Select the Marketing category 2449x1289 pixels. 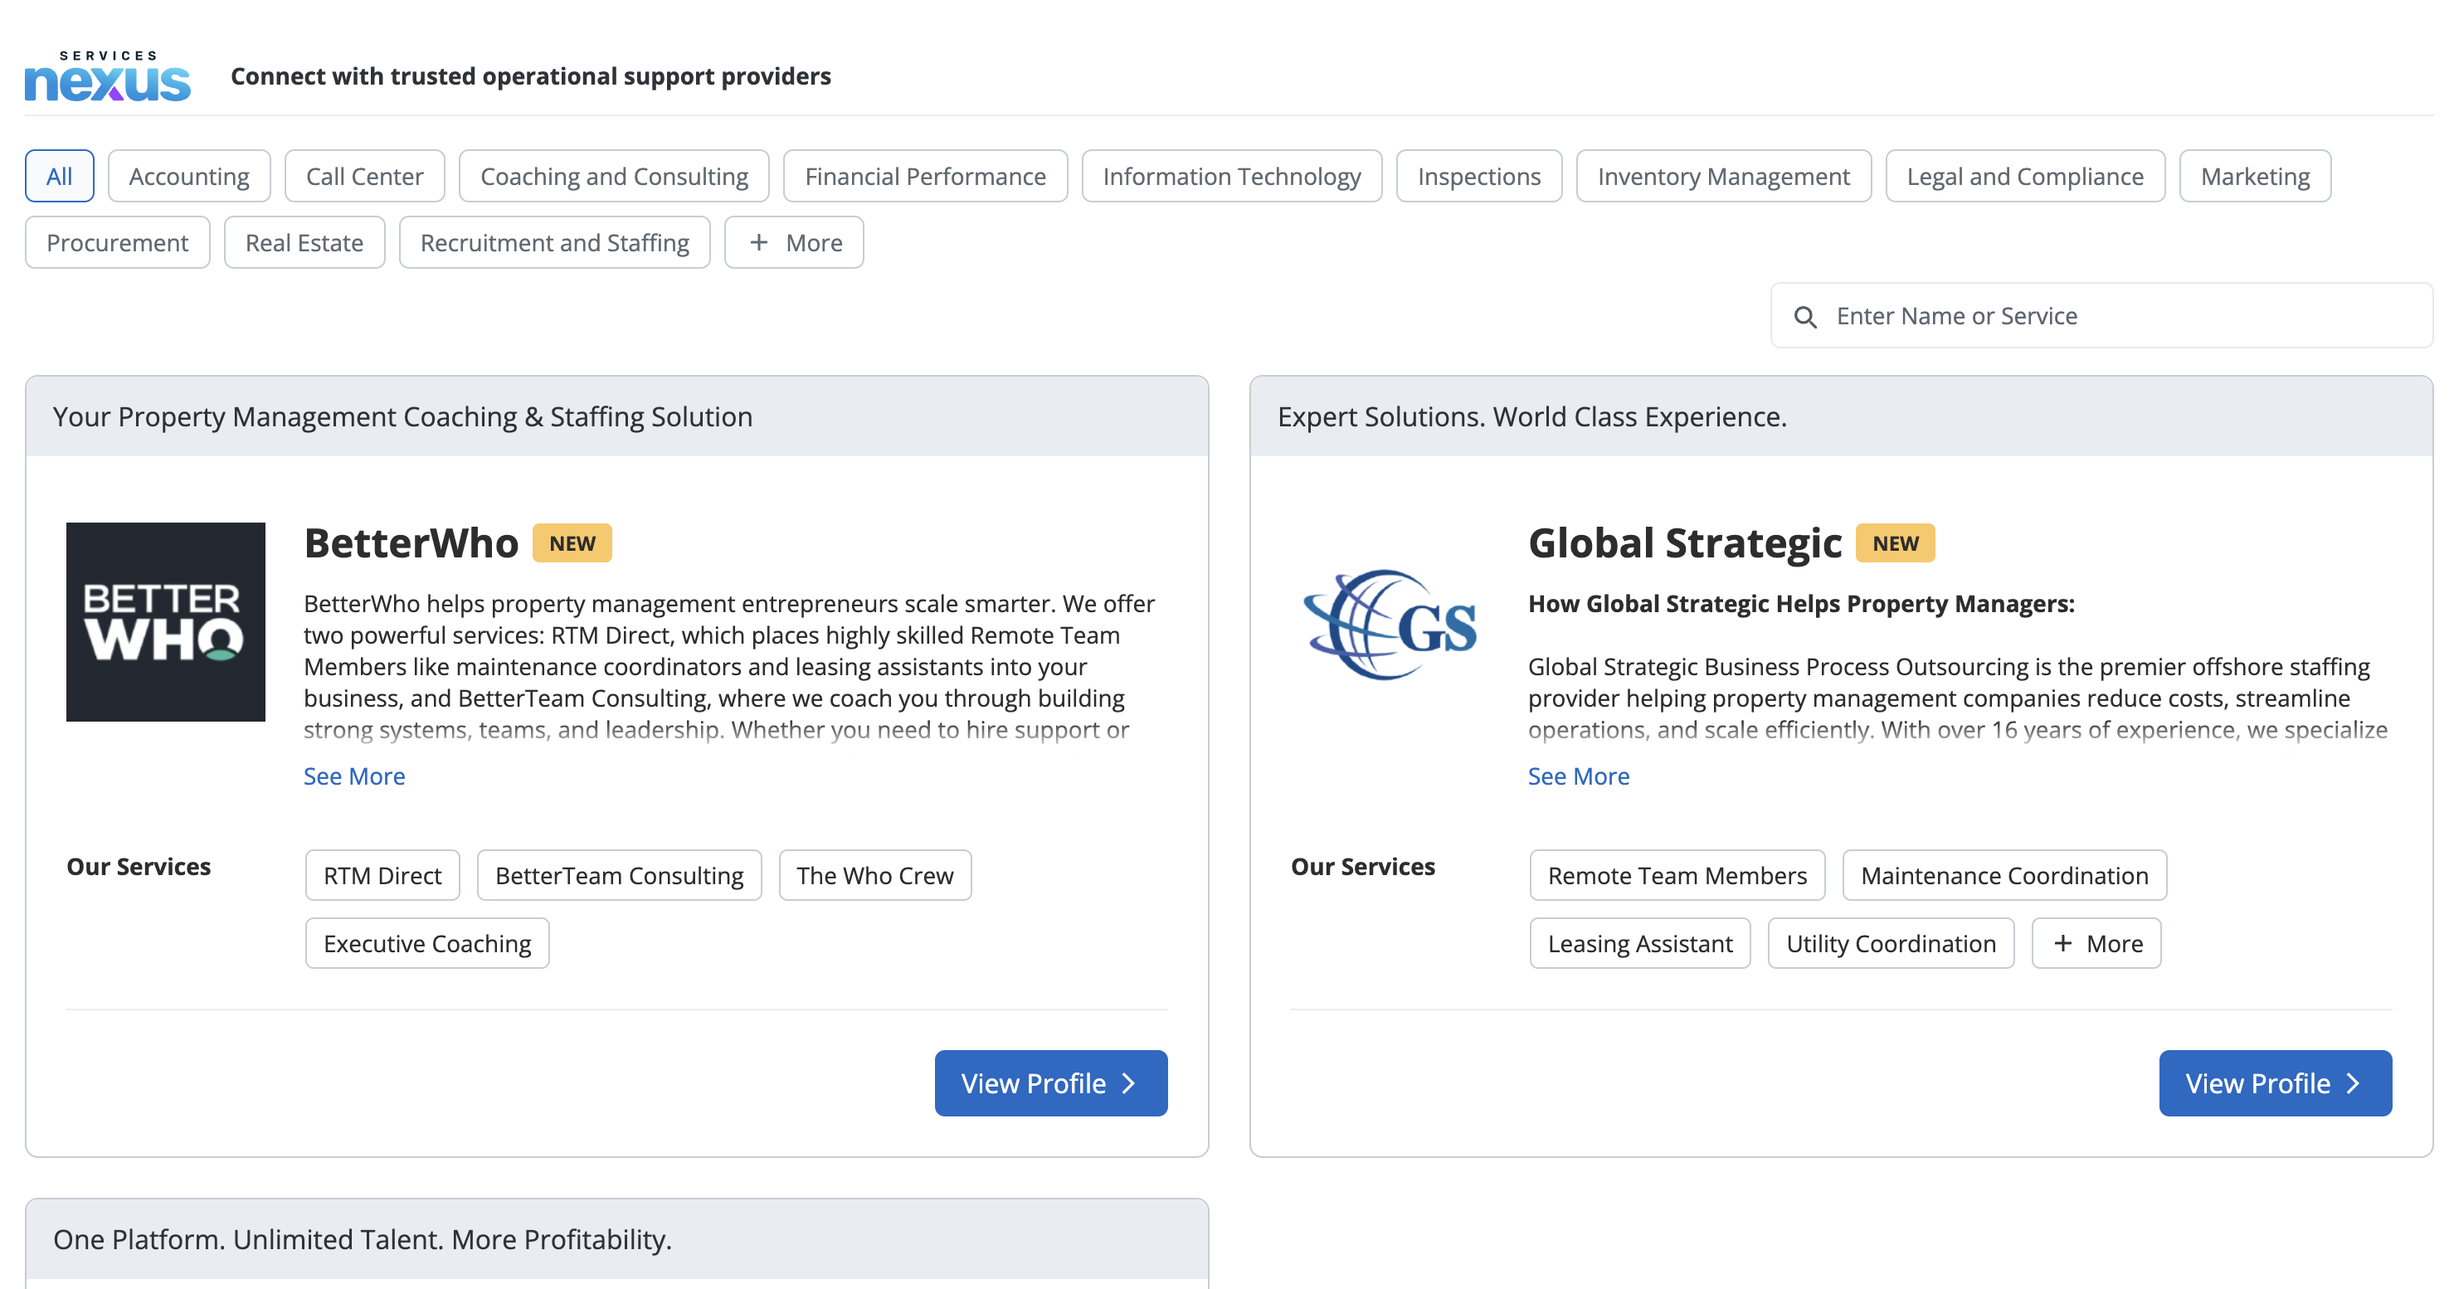coord(2255,176)
